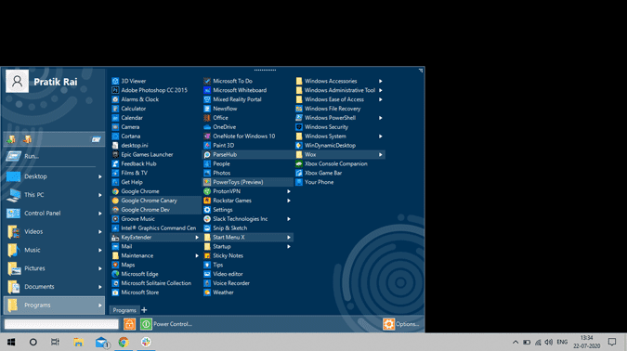Open the Desktop menu entry
The width and height of the screenshot is (627, 351).
pyautogui.click(x=54, y=176)
